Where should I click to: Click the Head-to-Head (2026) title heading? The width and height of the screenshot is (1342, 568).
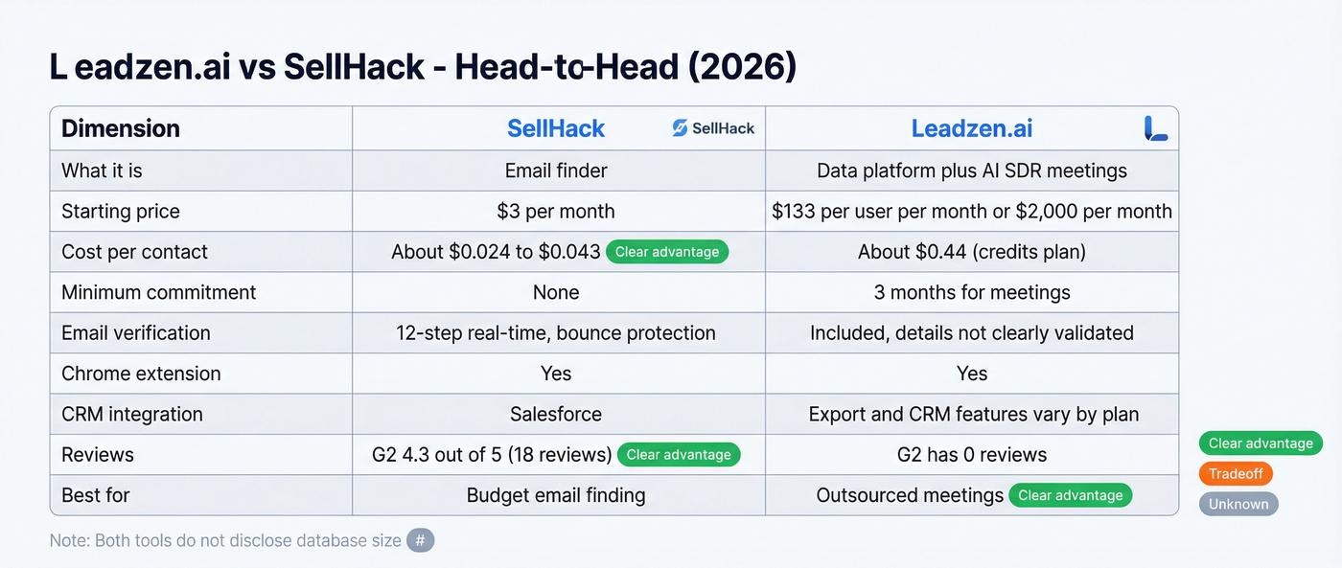click(423, 67)
